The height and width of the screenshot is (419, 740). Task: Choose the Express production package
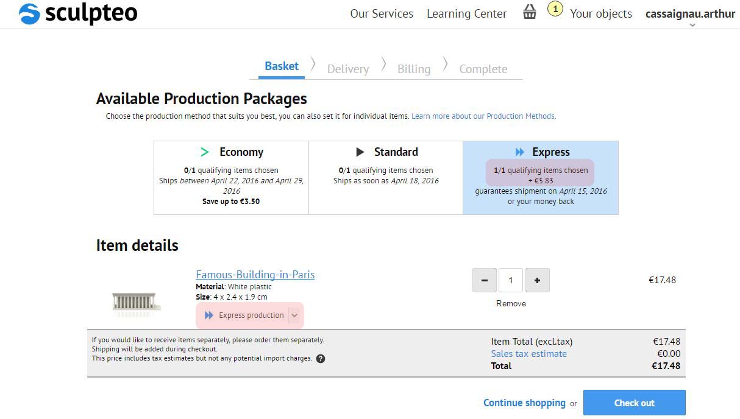541,178
